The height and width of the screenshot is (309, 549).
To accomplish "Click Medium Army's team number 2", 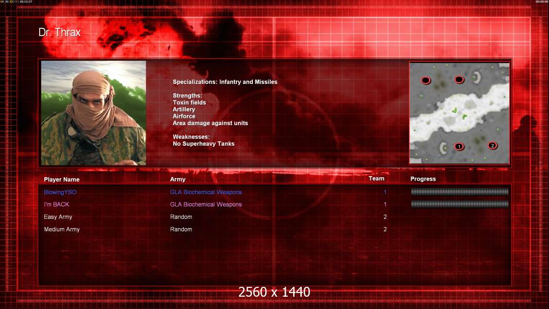I will (385, 229).
